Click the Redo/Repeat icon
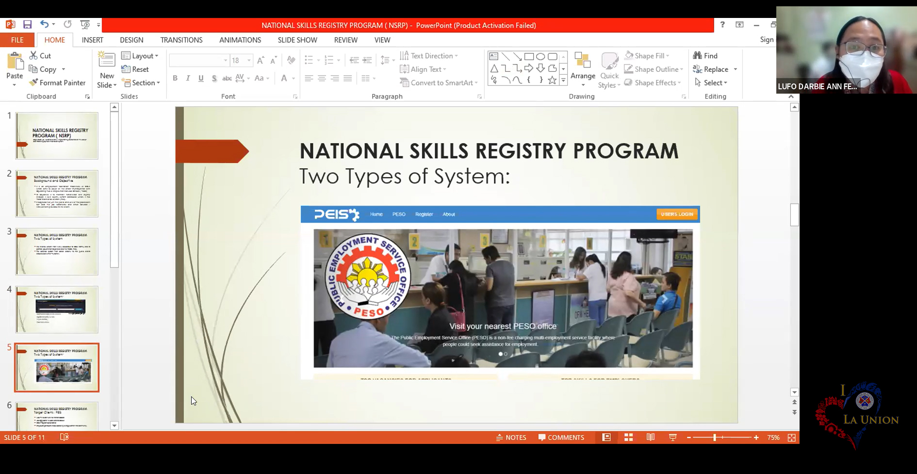This screenshot has height=474, width=917. pos(67,24)
